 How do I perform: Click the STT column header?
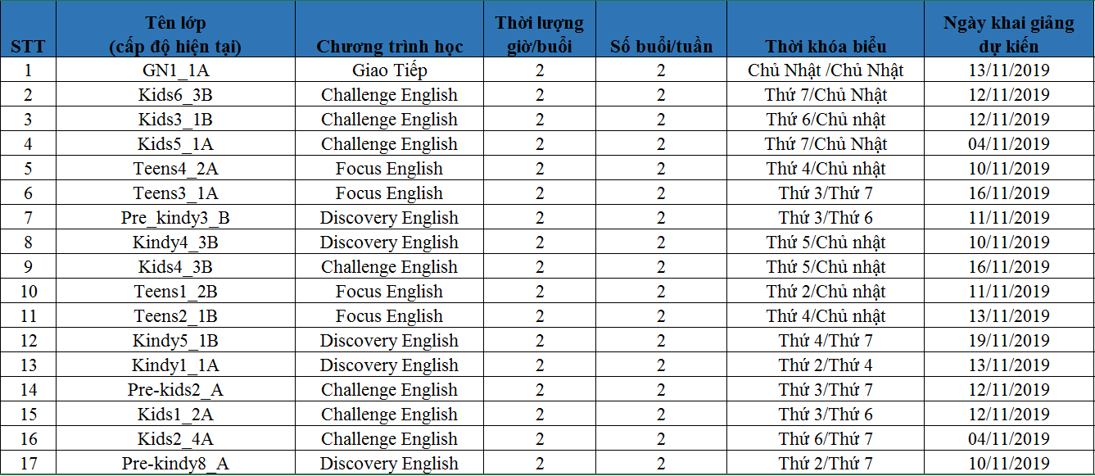point(28,46)
